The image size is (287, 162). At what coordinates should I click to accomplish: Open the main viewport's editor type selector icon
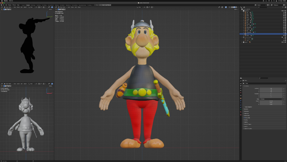click(x=57, y=7)
